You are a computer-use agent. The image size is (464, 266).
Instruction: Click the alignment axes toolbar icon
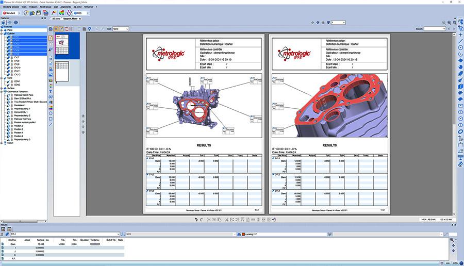[69, 13]
